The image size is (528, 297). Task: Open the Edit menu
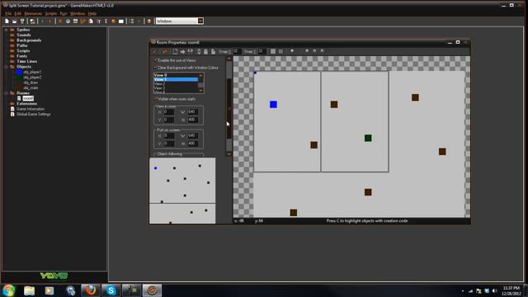(18, 13)
